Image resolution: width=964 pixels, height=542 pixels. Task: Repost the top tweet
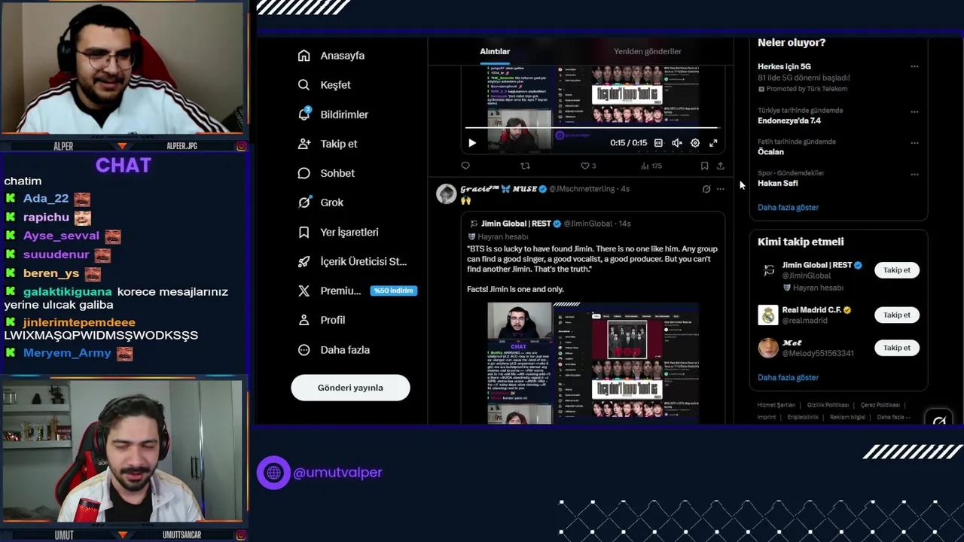[x=525, y=166]
